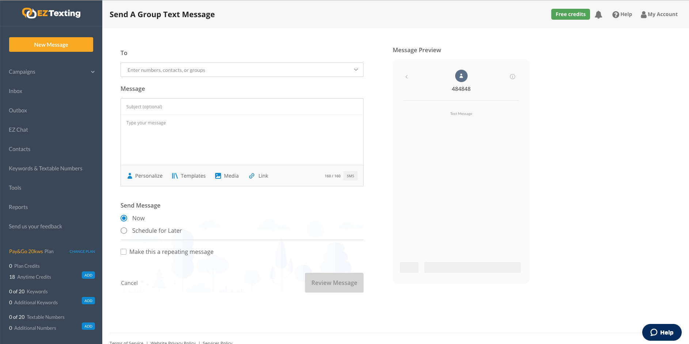The image size is (689, 344).
Task: Click the Cancel link
Action: (129, 283)
